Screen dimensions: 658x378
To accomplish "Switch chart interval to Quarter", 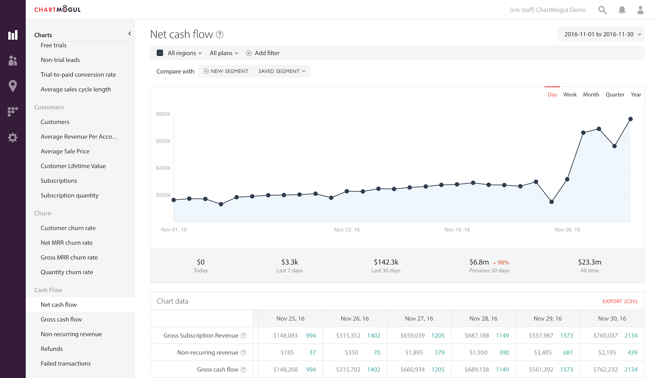I will pos(614,95).
